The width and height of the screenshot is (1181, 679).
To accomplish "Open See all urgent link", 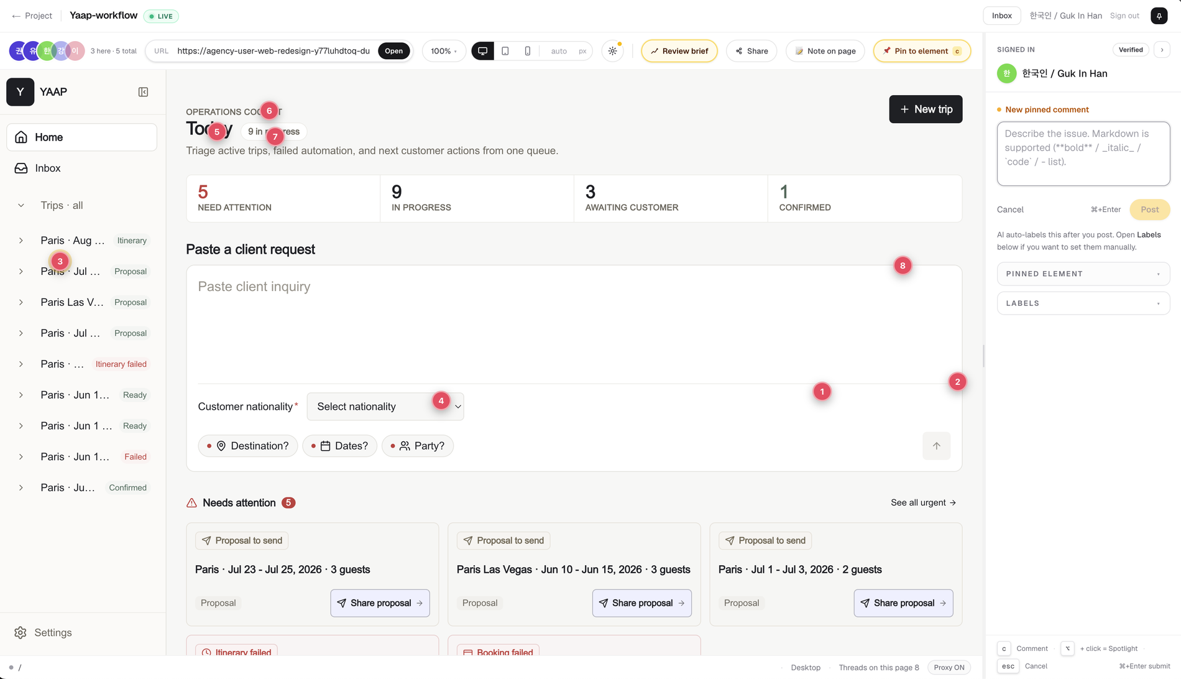I will (x=923, y=502).
